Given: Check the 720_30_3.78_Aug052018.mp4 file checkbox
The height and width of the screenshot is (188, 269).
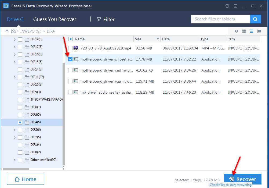Looking at the screenshot, I should [x=70, y=48].
